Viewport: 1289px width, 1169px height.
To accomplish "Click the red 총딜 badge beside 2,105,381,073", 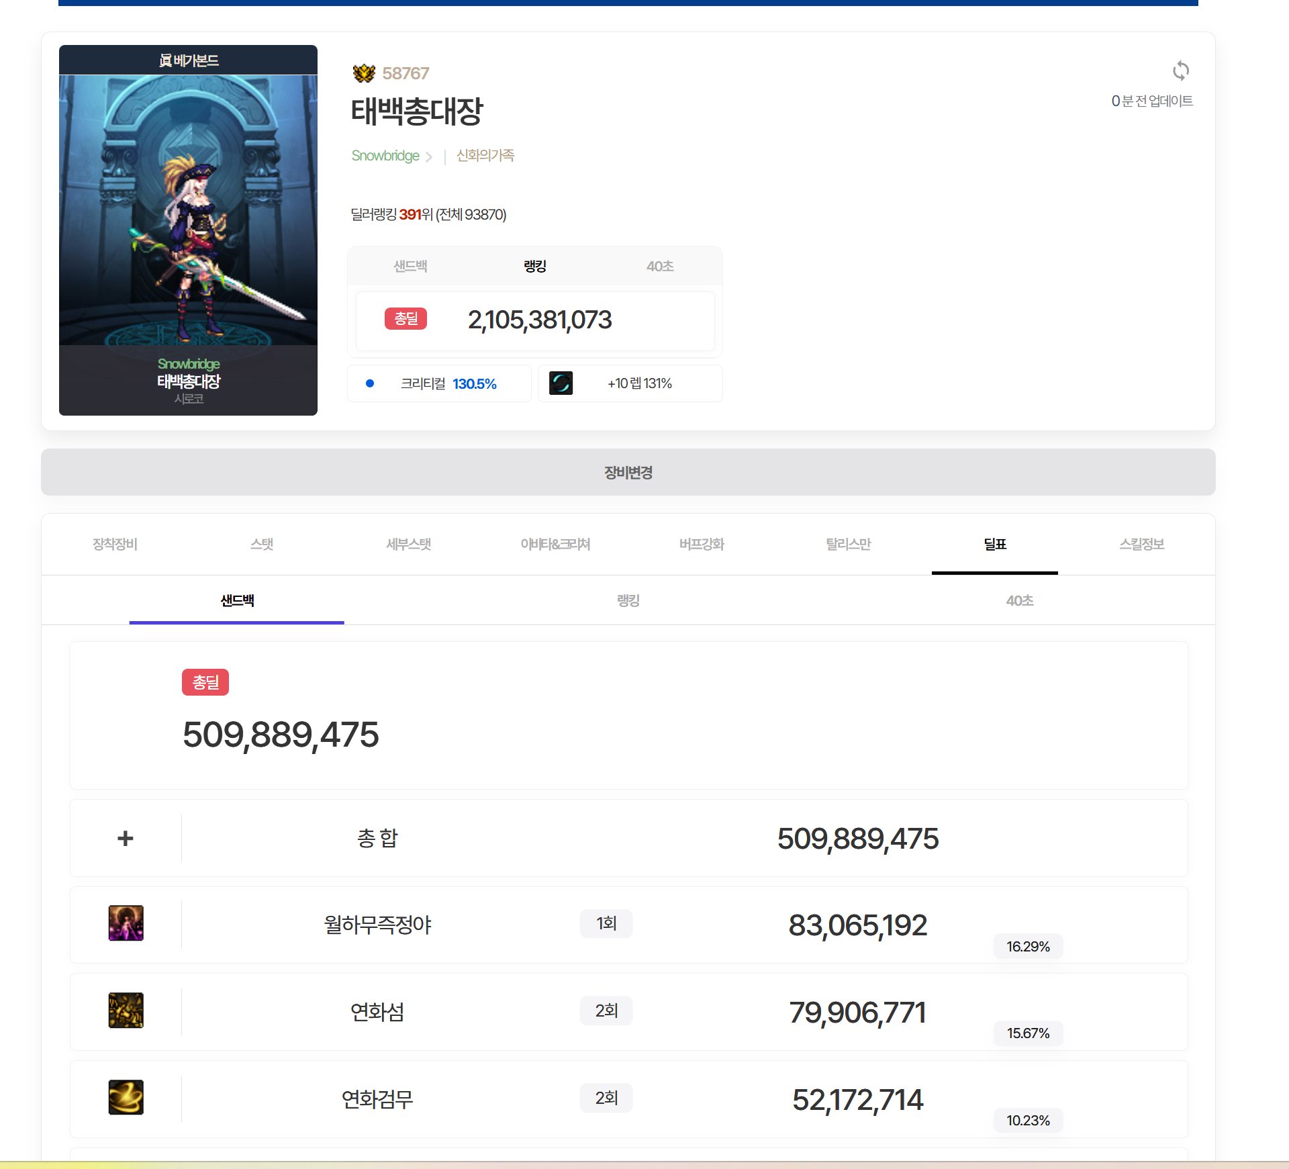I will click(x=405, y=319).
